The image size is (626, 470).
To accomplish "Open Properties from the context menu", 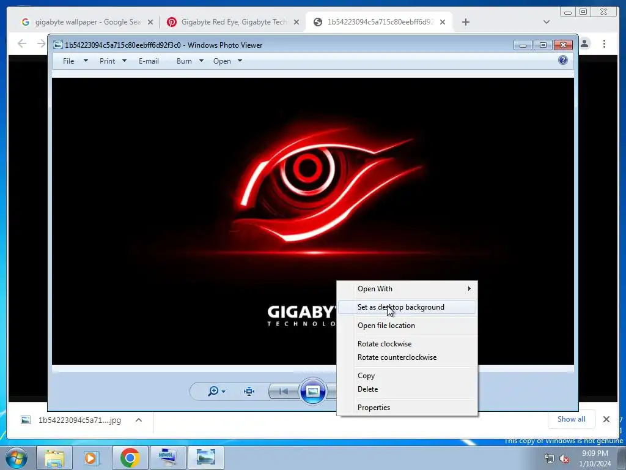I will click(x=407, y=407).
